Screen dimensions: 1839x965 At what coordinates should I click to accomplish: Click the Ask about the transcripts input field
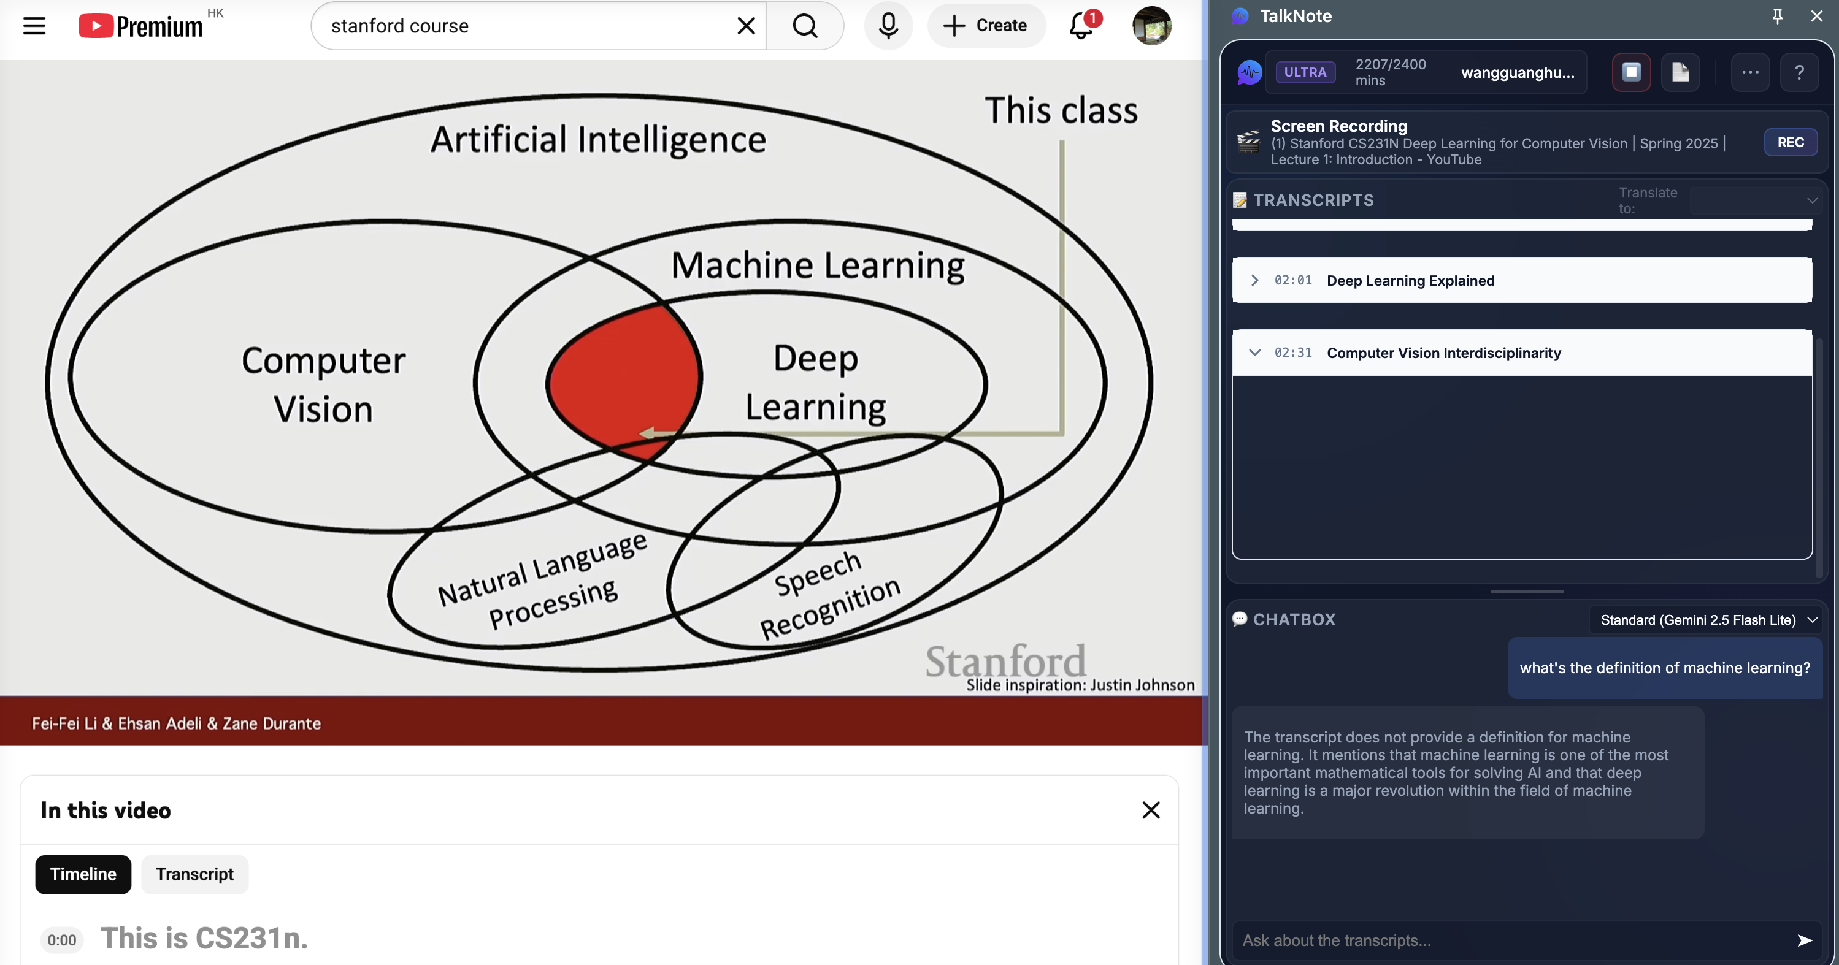click(1499, 940)
